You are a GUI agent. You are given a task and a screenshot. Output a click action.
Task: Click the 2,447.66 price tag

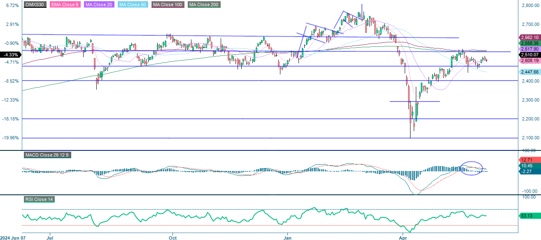click(529, 72)
